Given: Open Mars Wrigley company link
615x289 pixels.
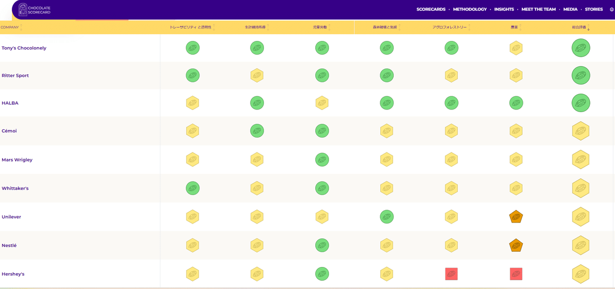Looking at the screenshot, I should [17, 160].
